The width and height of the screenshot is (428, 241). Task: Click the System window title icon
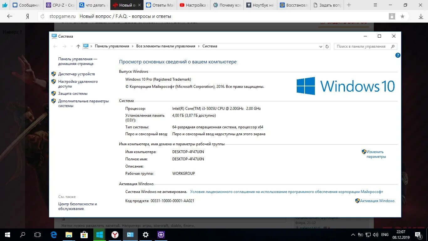54,36
